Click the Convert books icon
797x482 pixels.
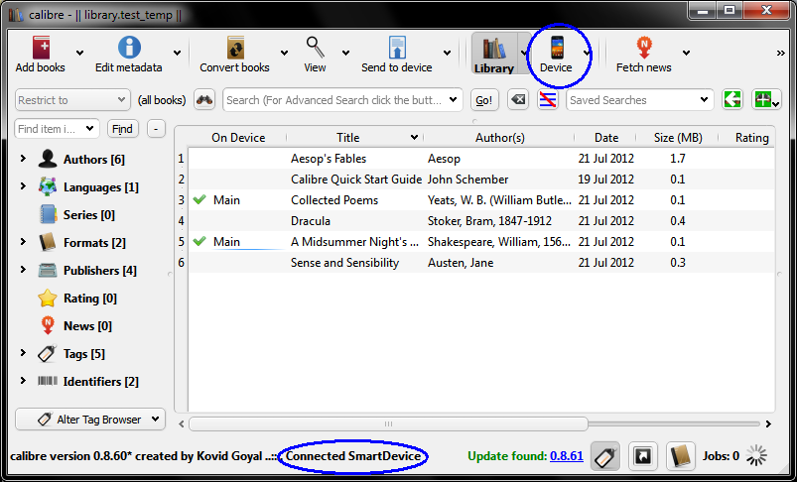[x=235, y=49]
